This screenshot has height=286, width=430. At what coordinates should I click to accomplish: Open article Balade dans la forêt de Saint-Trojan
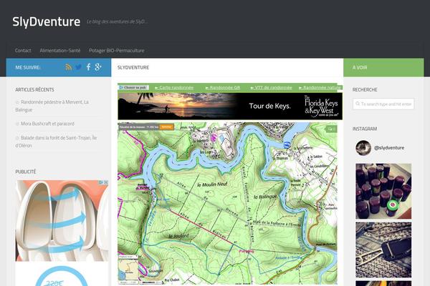(56, 142)
